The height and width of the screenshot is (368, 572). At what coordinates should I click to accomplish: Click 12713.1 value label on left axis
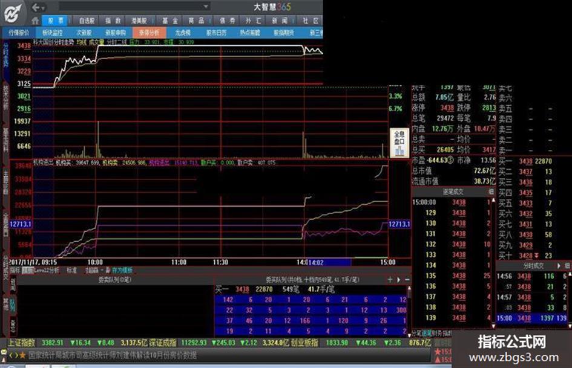tap(21, 224)
